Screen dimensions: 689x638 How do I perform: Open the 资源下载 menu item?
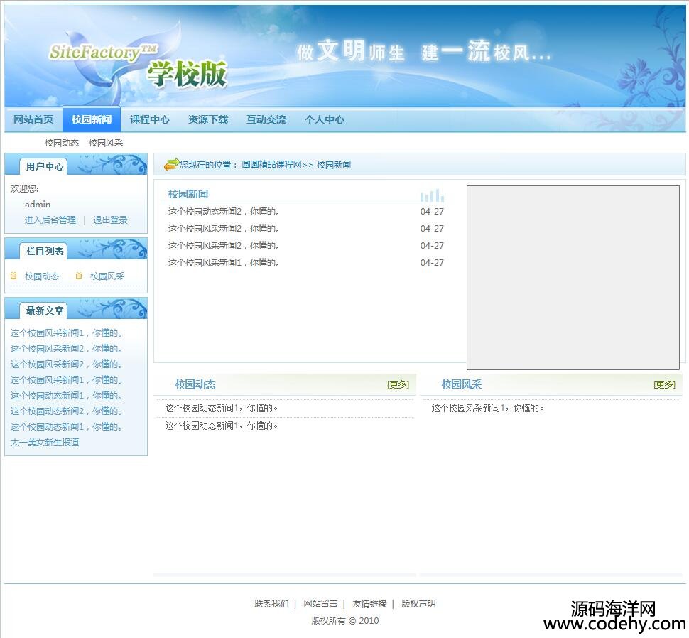(x=208, y=119)
